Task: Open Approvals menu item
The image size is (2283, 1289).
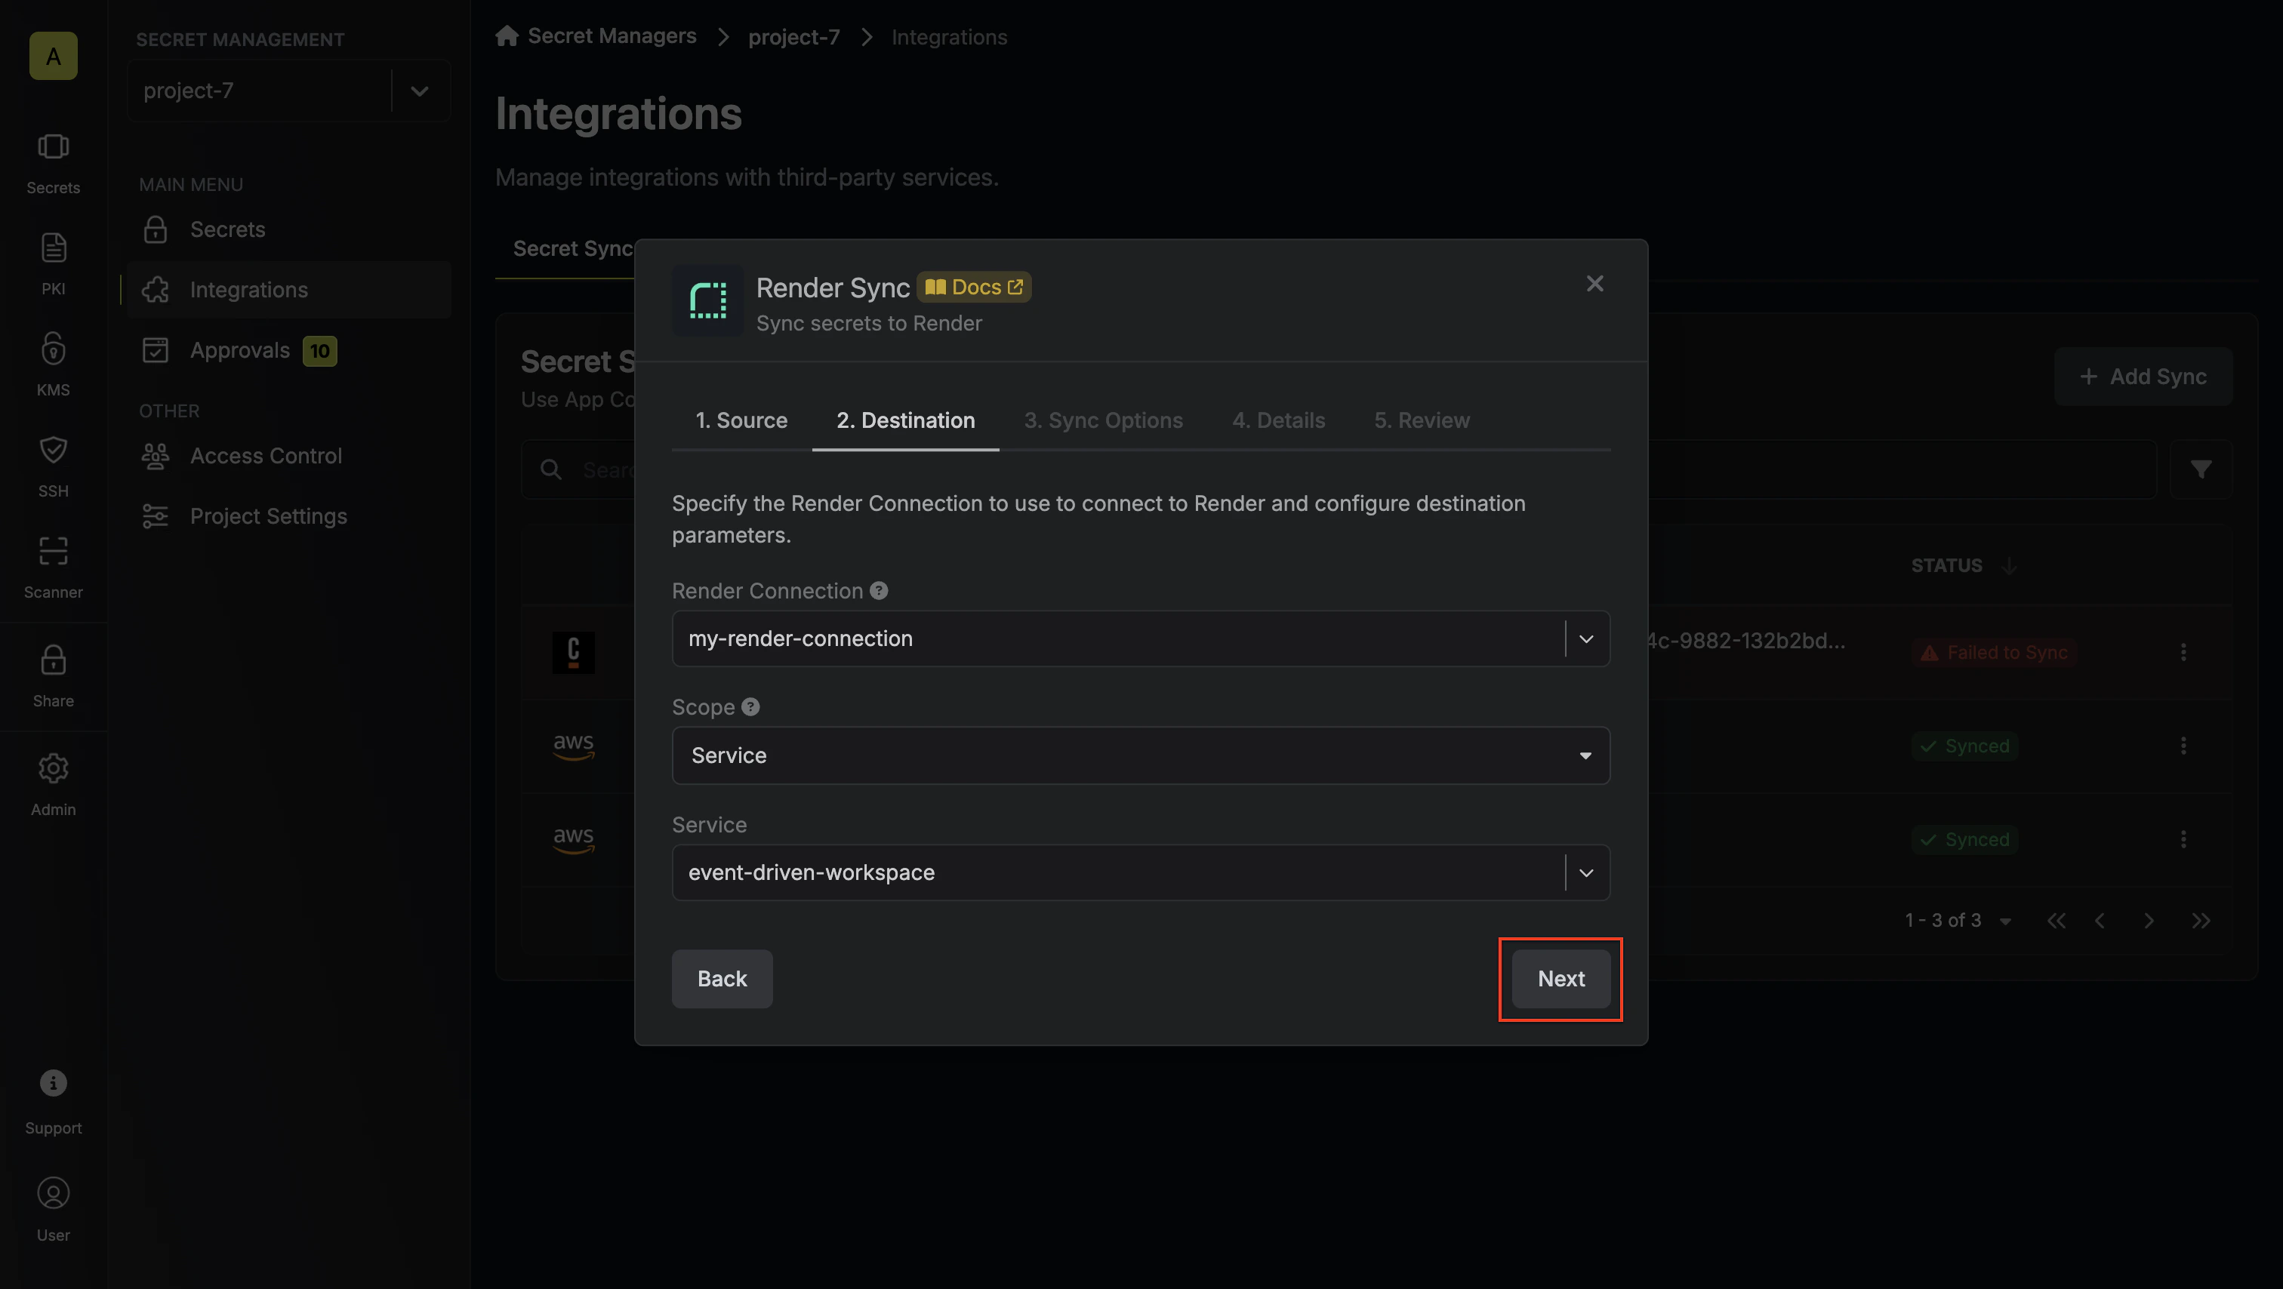Action: pyautogui.click(x=289, y=350)
